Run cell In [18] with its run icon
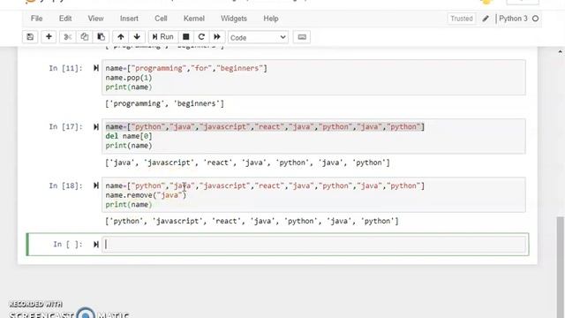The height and width of the screenshot is (318, 565). (x=96, y=185)
